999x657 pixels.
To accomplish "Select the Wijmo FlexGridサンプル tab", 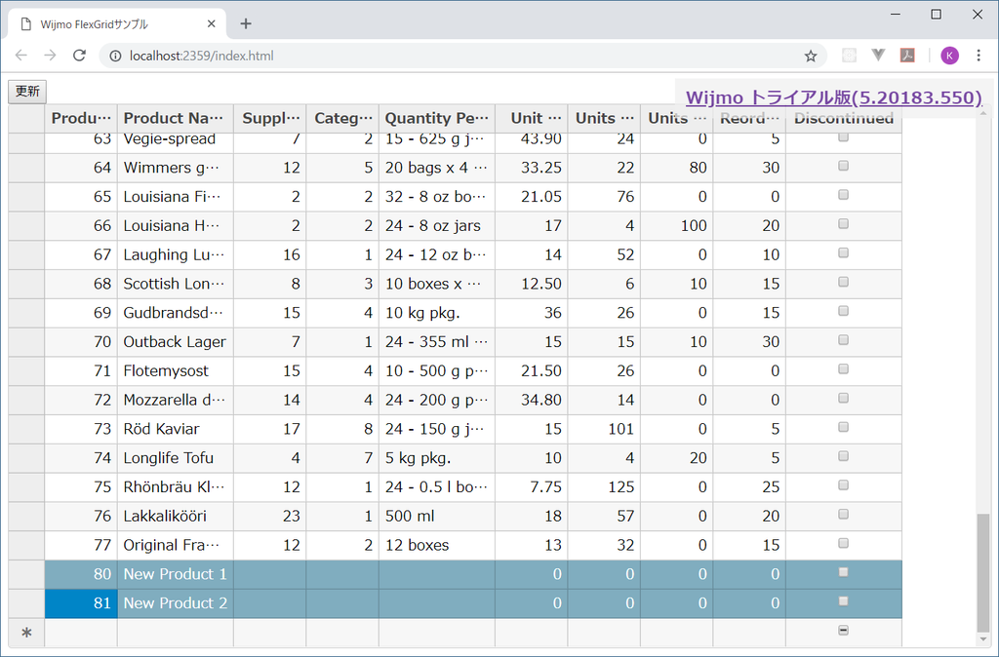I will click(117, 24).
